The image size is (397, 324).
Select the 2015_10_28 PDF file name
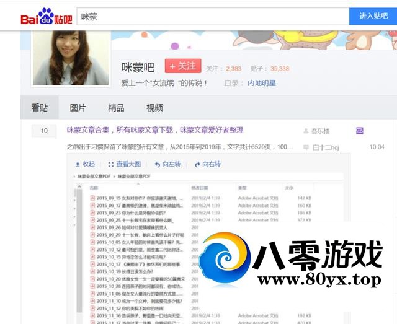140,286
